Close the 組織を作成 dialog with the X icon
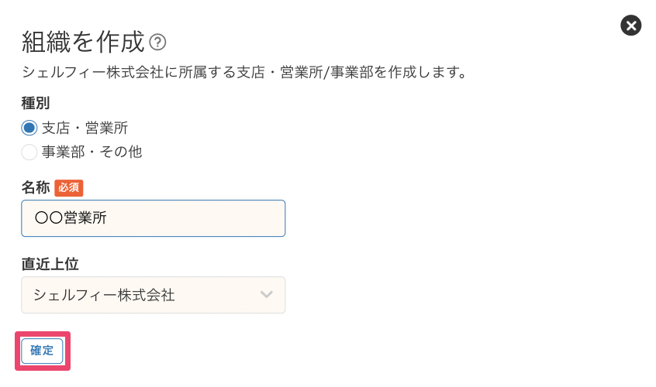The image size is (656, 387). (631, 26)
